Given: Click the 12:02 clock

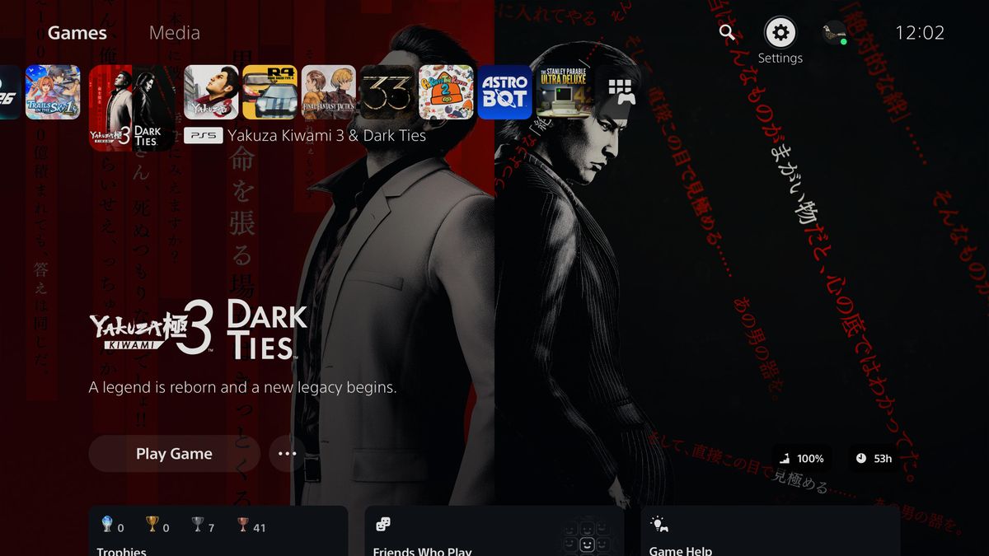Looking at the screenshot, I should pos(920,33).
